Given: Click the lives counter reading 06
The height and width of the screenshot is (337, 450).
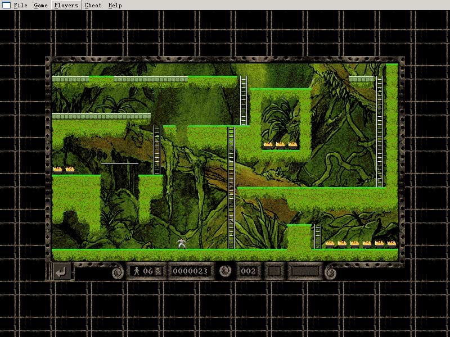Looking at the screenshot, I should (148, 271).
